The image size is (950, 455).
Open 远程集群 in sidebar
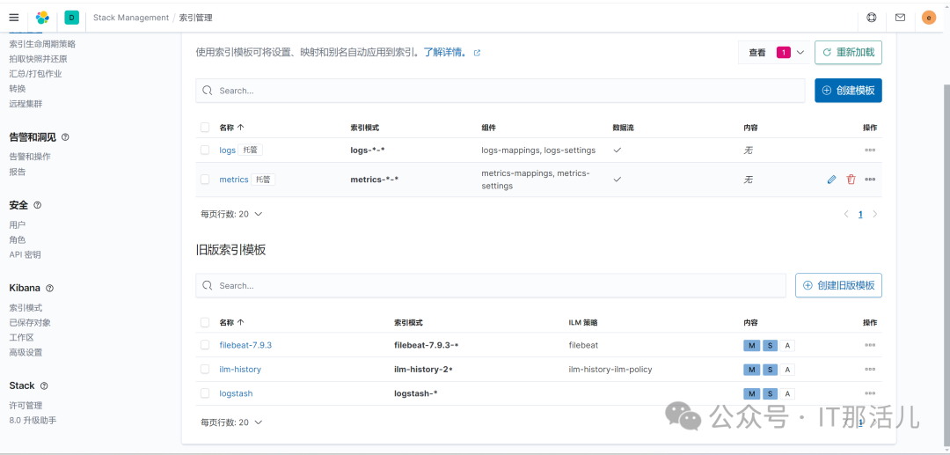(26, 104)
